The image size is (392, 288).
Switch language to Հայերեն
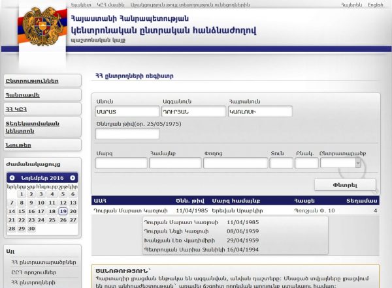pos(350,5)
